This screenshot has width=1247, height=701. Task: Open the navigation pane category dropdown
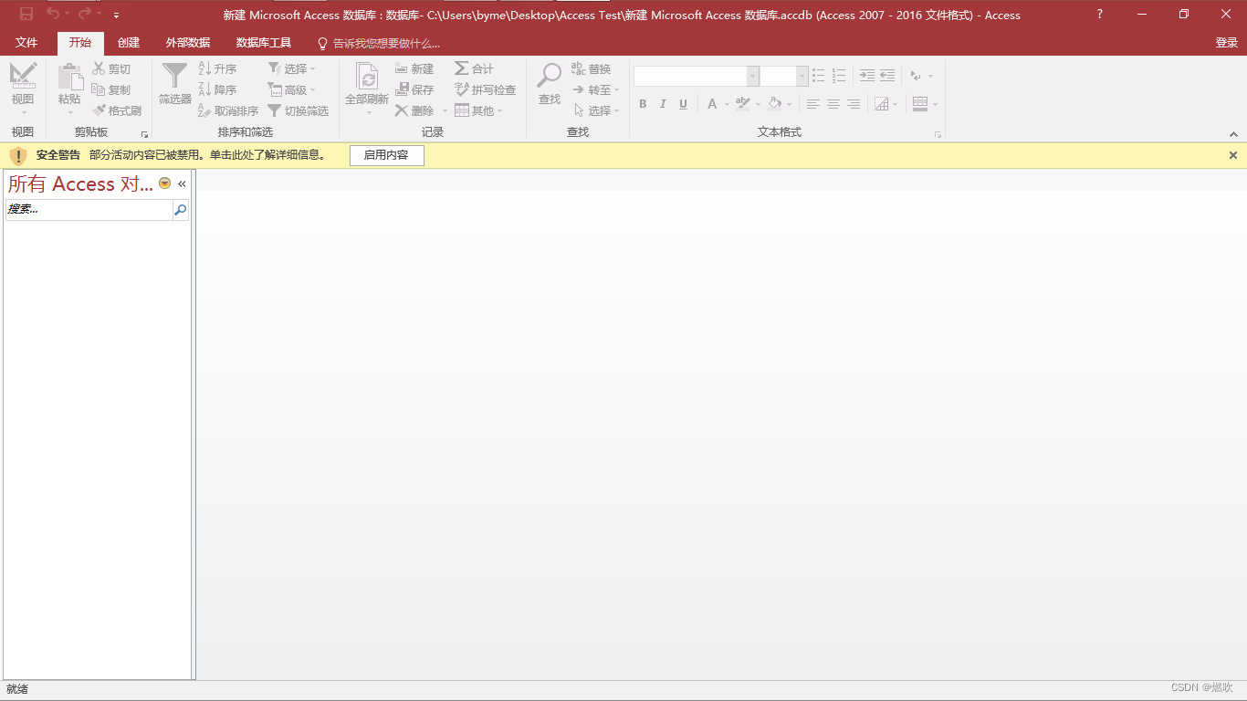[164, 183]
